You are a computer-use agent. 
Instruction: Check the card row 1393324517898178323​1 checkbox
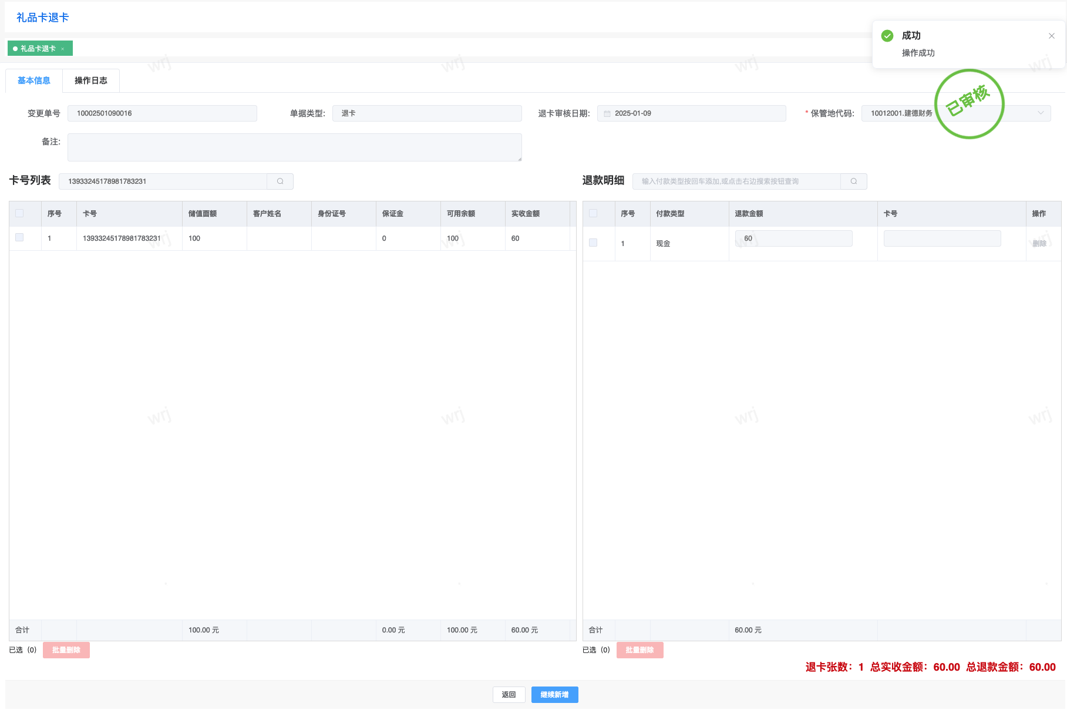[19, 237]
